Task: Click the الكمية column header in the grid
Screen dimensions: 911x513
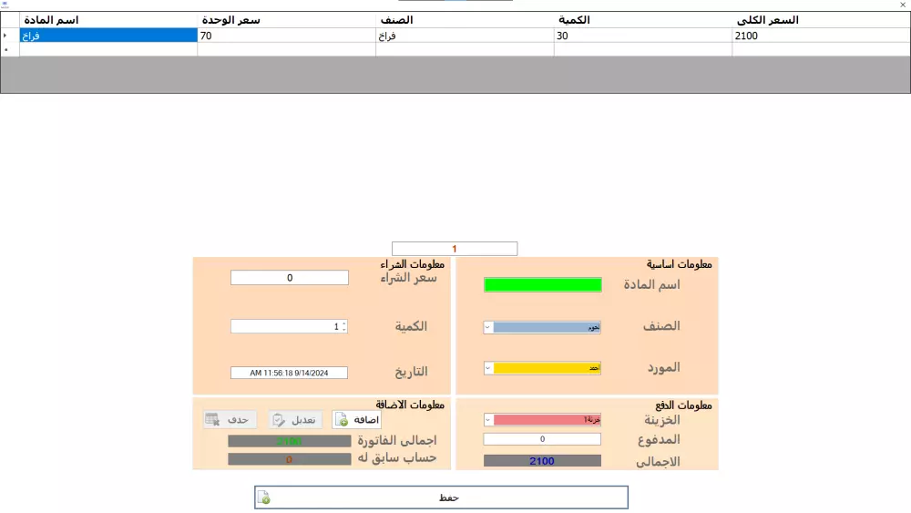Action: tap(643, 20)
